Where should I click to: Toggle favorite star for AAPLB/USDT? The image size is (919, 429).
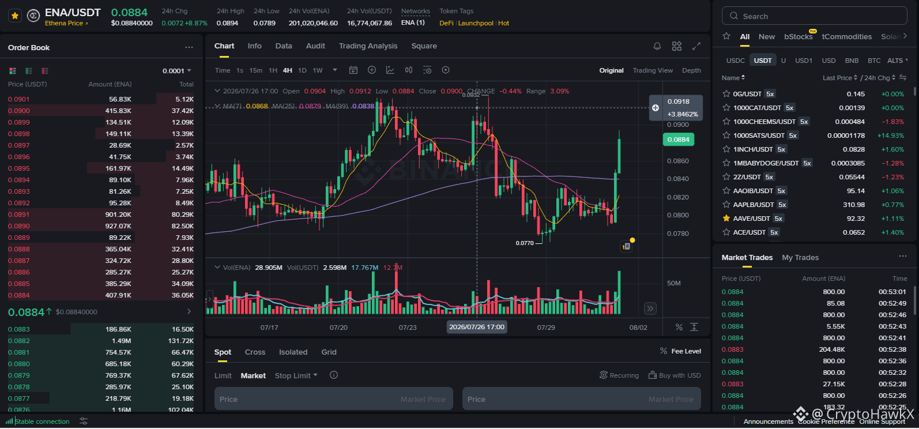point(726,204)
